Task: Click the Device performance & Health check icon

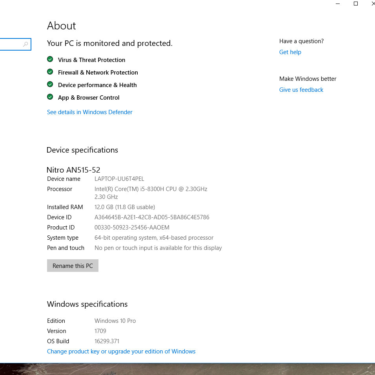Action: [50, 84]
